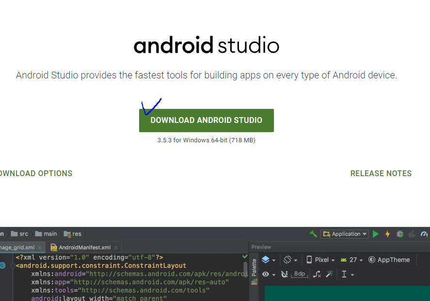Click the src folder breadcrumb
Screen dimensions: 430x301
[x=20, y=234]
